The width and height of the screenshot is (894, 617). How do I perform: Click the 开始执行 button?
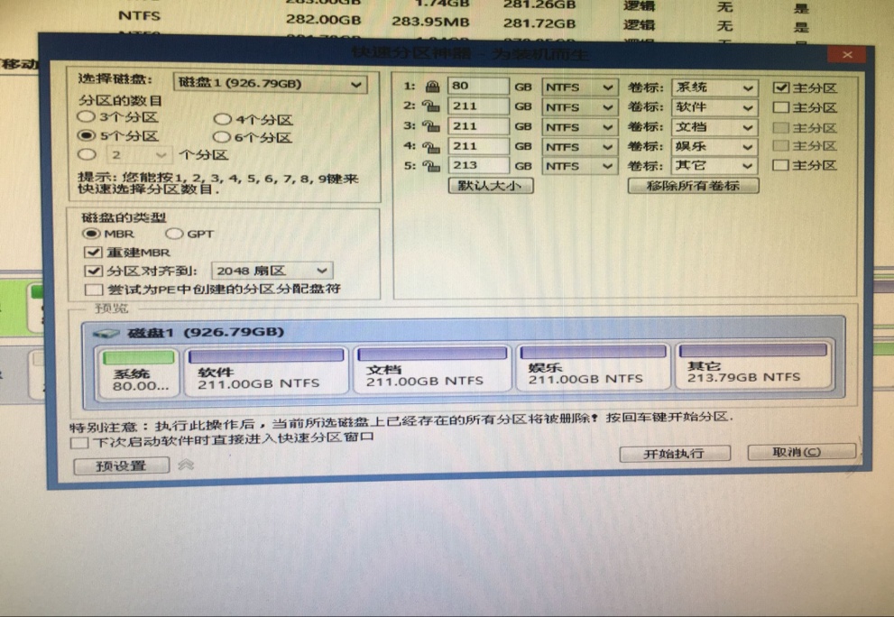click(x=675, y=454)
